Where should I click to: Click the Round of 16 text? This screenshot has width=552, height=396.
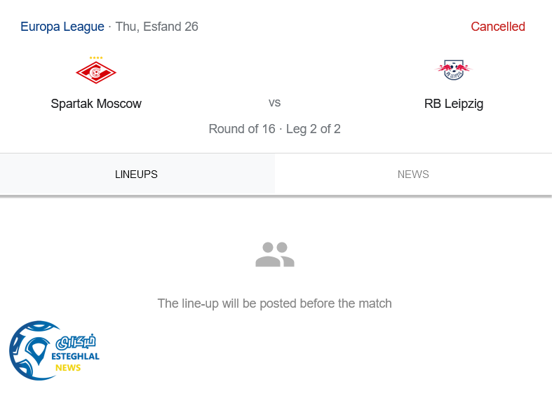pos(241,129)
